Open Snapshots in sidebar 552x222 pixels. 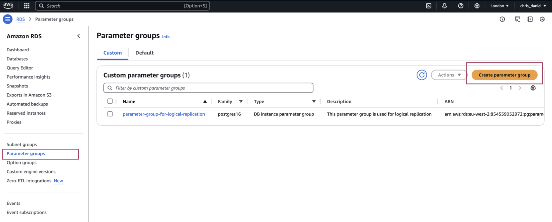click(17, 86)
